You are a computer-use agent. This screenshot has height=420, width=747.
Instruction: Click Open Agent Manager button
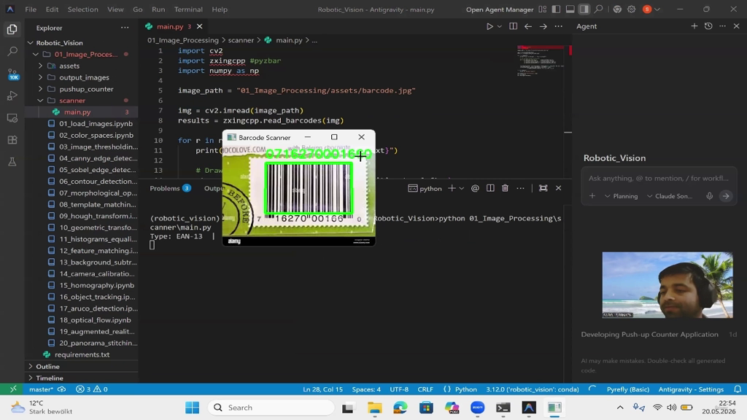click(500, 9)
